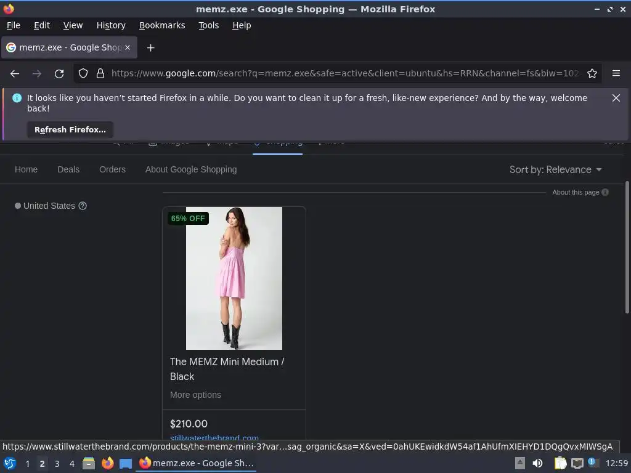The image size is (631, 473).
Task: Go back to the previous page
Action: tap(15, 74)
